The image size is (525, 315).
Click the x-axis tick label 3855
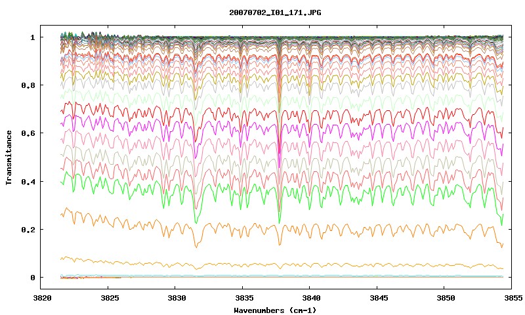pyautogui.click(x=513, y=298)
